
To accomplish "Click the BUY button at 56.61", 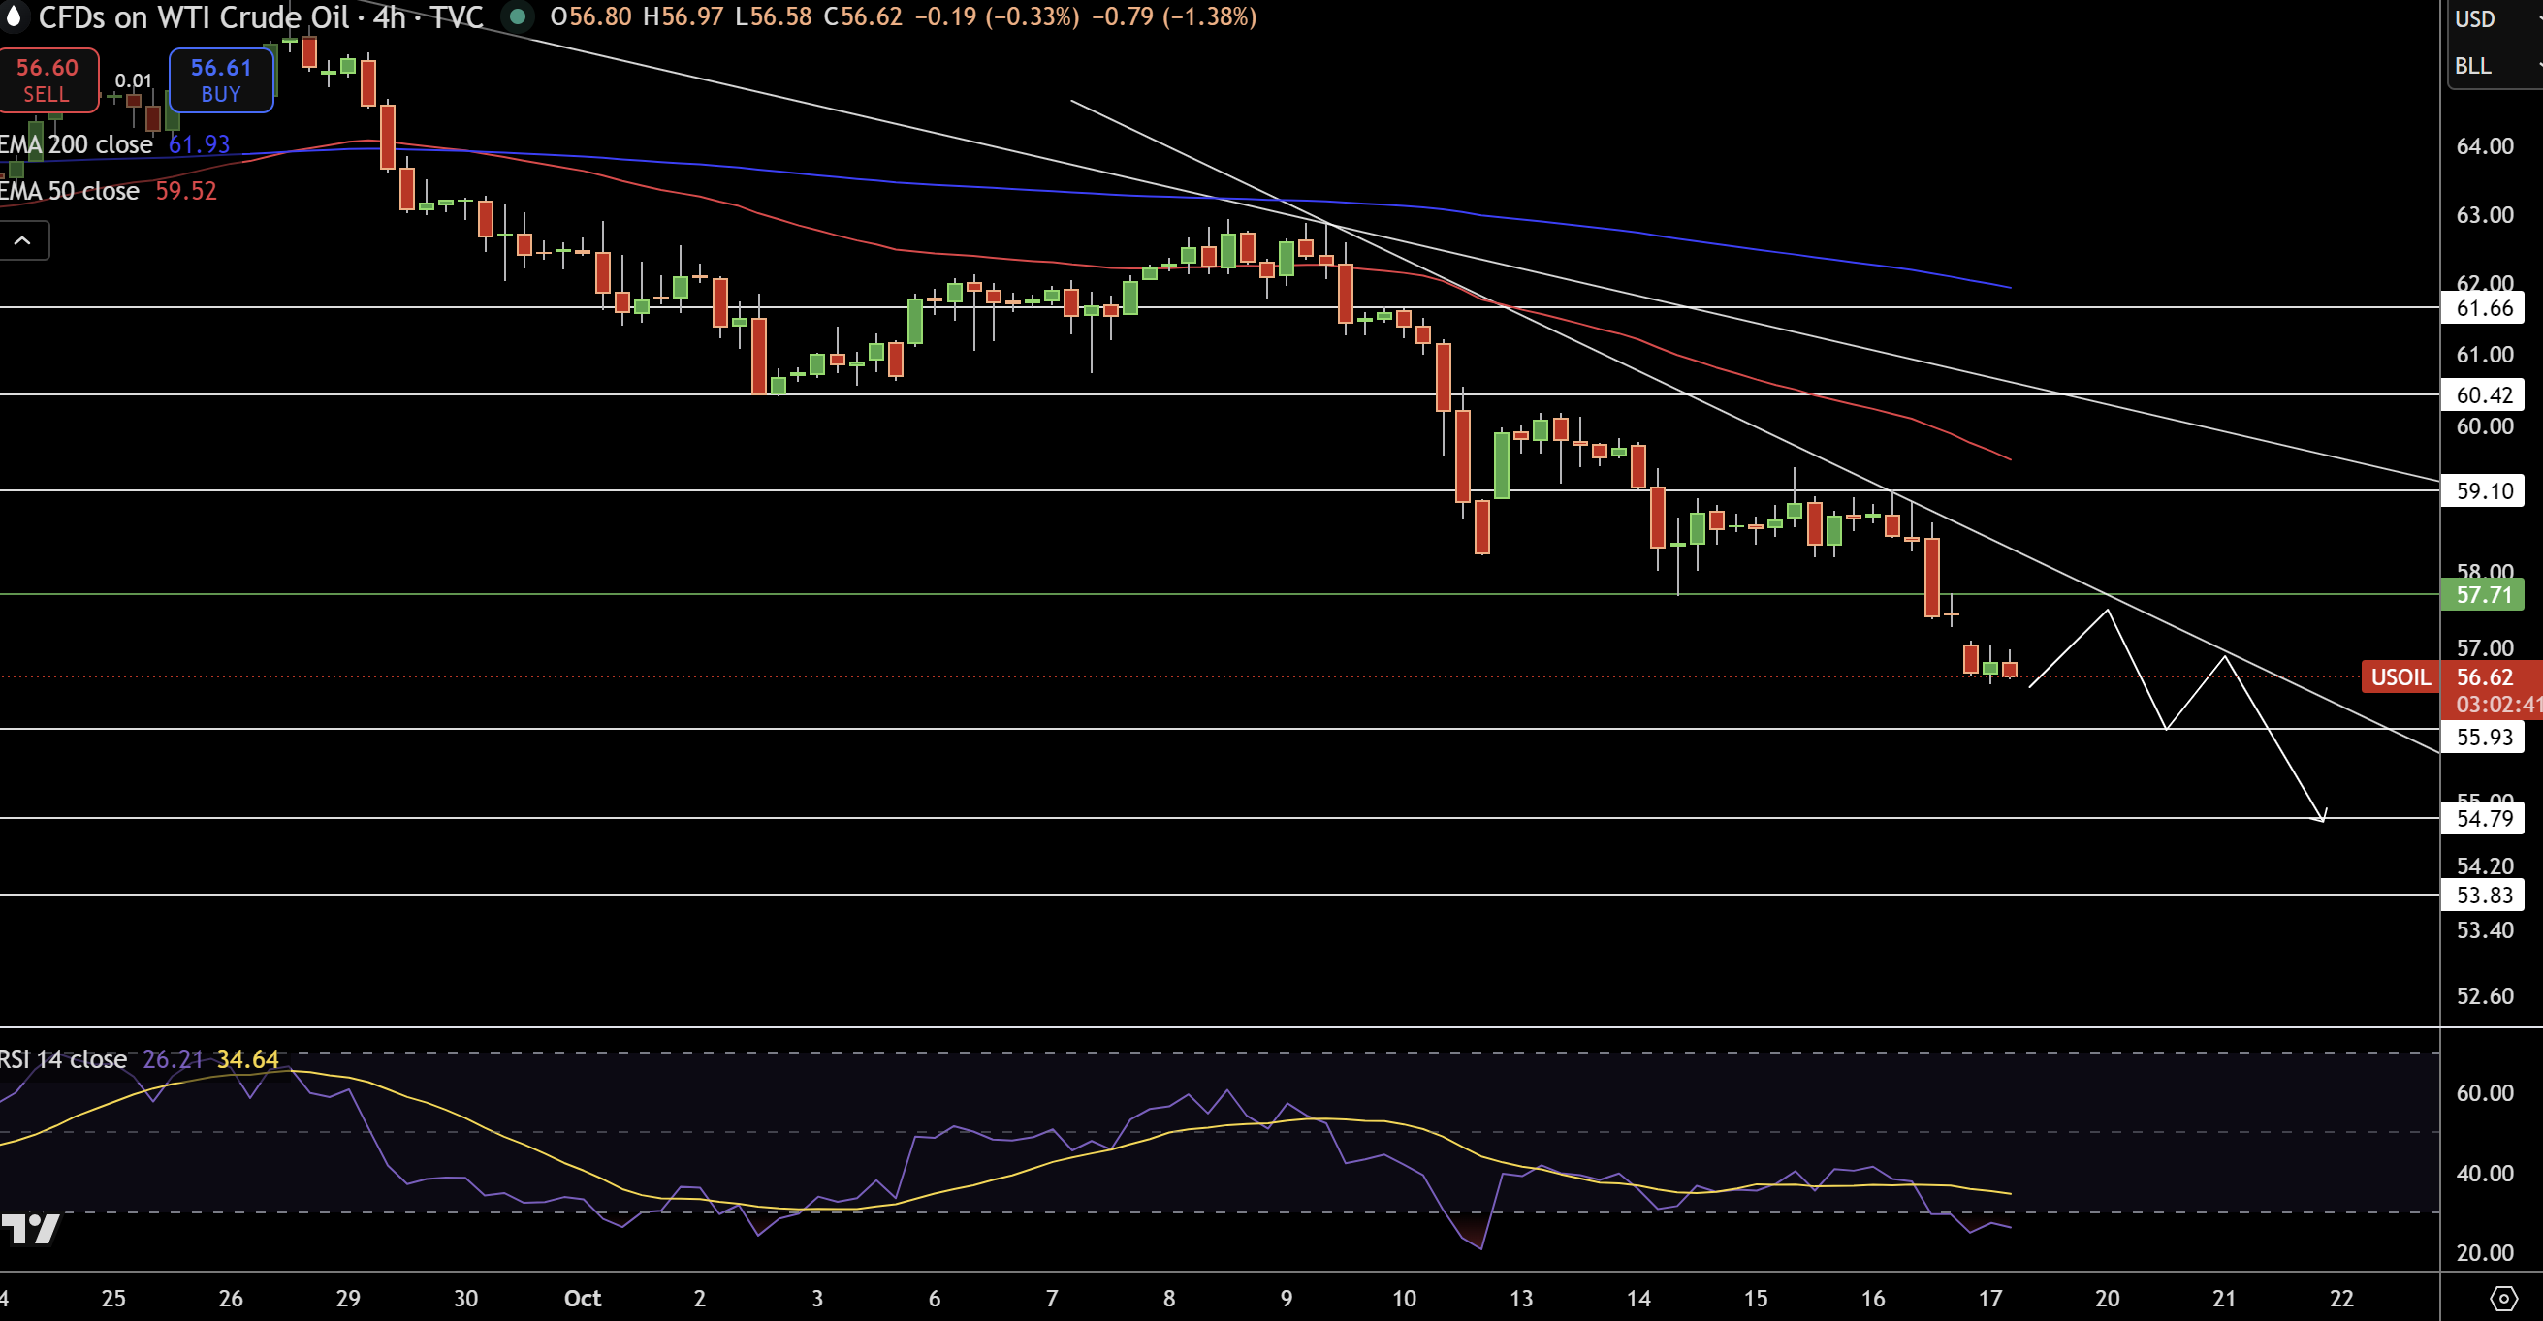I will 220,79.
